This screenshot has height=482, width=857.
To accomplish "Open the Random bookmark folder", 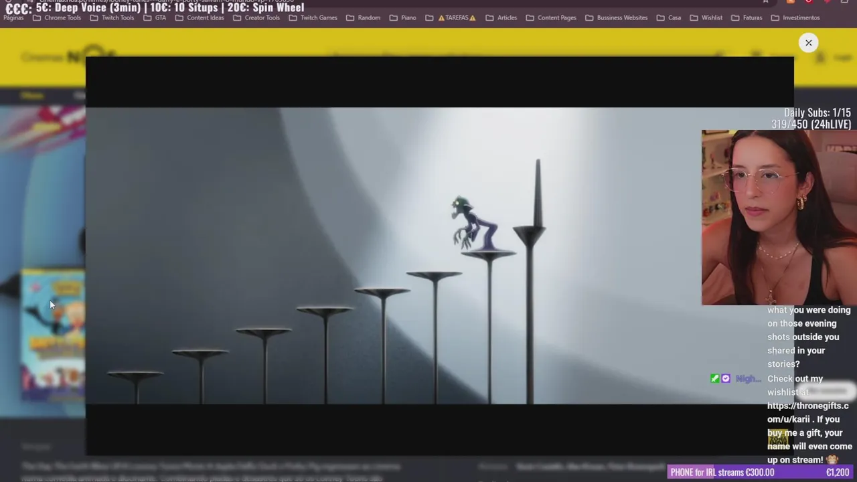I will pyautogui.click(x=363, y=17).
